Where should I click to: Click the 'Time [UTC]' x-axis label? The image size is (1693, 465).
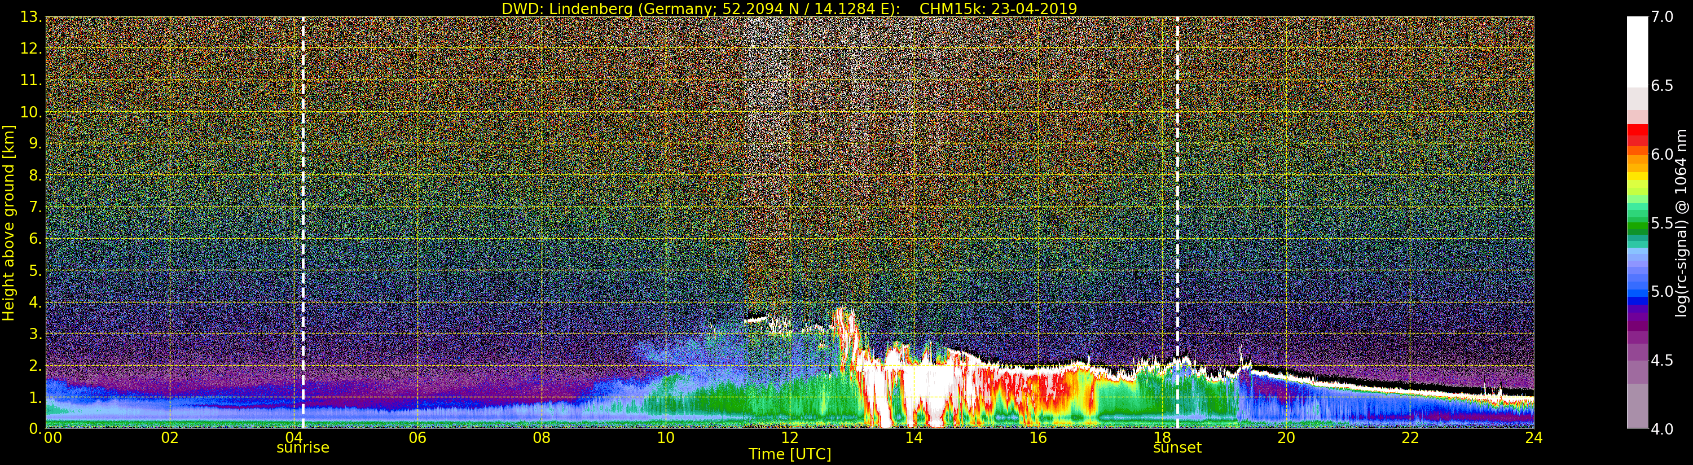(x=790, y=454)
